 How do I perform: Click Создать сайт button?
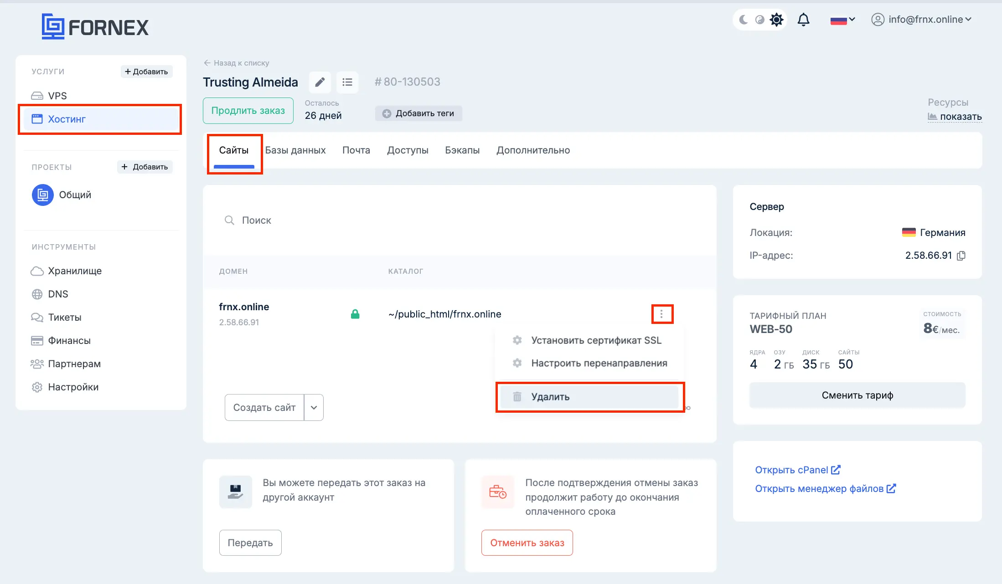264,408
